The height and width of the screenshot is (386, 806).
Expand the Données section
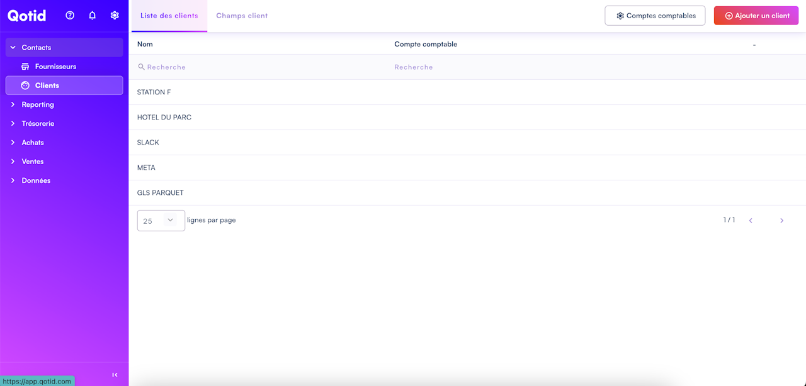pyautogui.click(x=64, y=180)
